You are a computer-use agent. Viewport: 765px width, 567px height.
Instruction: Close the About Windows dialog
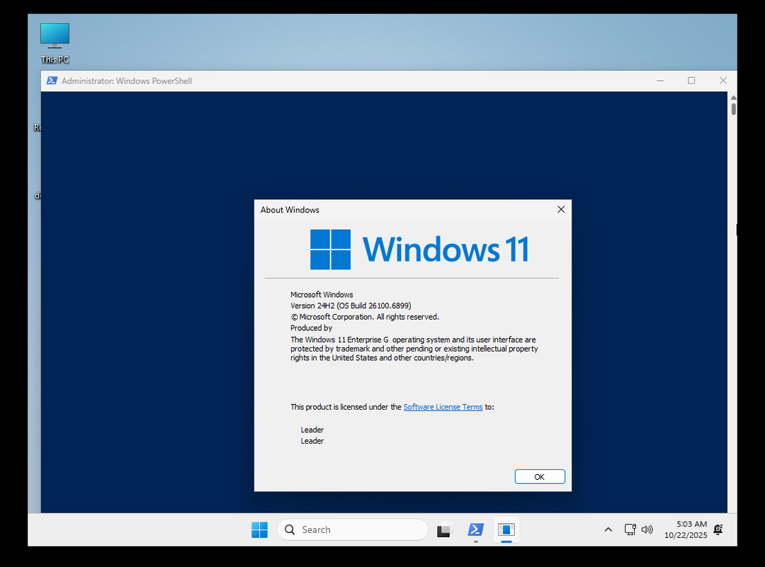click(x=561, y=210)
